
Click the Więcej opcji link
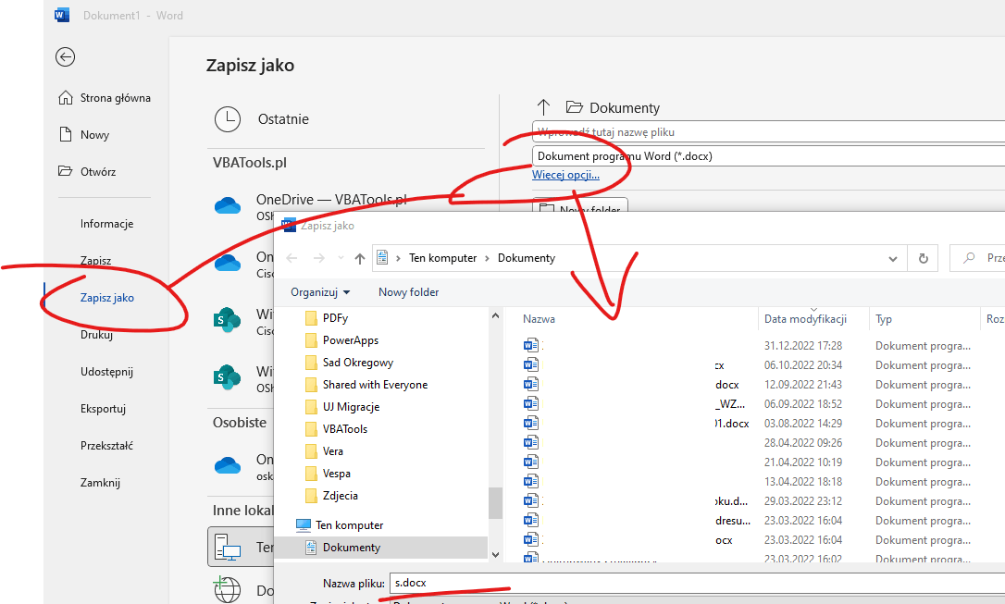coord(565,175)
